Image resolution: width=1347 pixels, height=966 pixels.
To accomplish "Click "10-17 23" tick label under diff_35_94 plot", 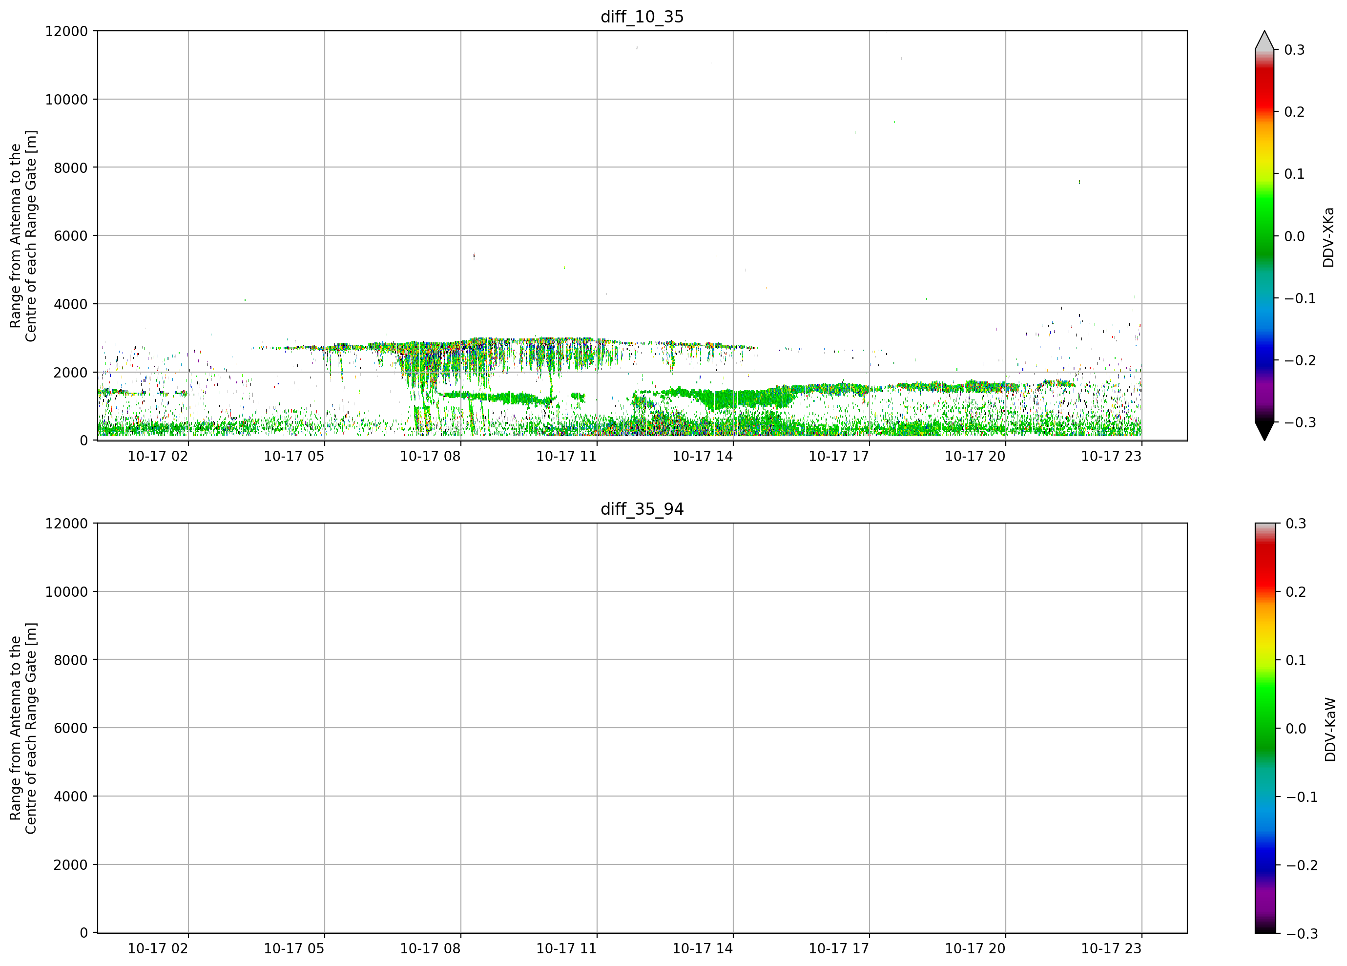I will pos(1111,949).
